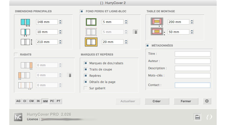Click the yellow slug icon beside 20 mm
Image resolution: width=226 pixels, height=125 pixels.
click(91, 42)
